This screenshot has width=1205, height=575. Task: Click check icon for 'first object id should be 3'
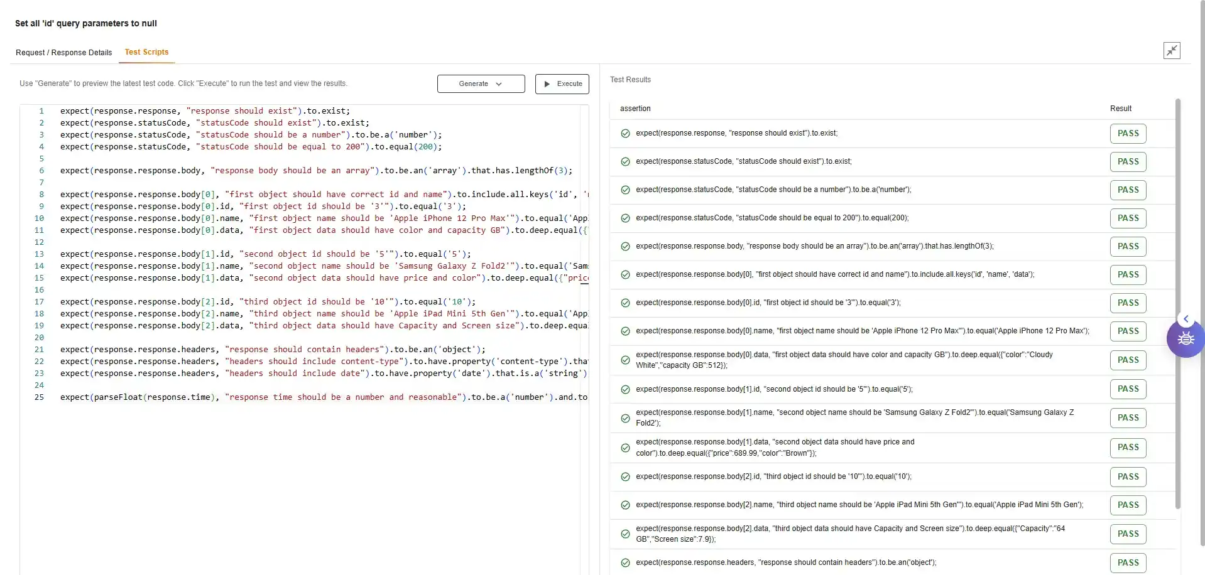click(x=625, y=303)
